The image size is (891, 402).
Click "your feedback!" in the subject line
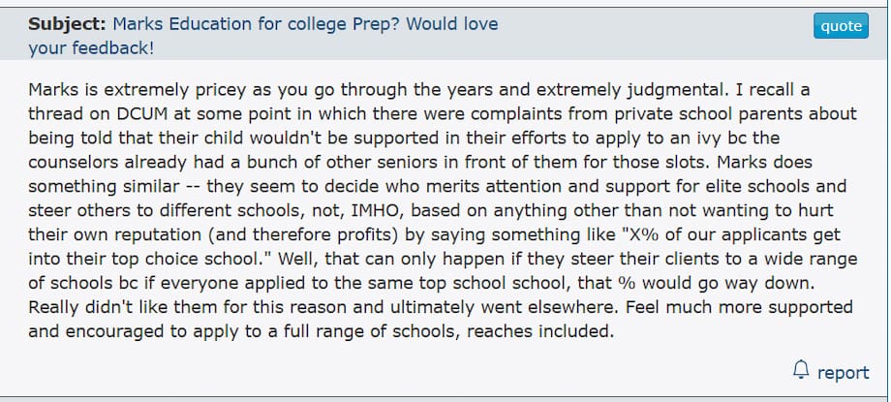(x=91, y=46)
